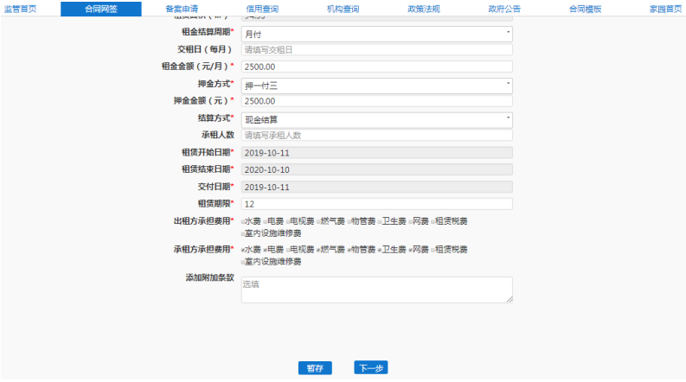Open the 租金结算周期 dropdown
Image resolution: width=686 pixels, height=382 pixels.
pyautogui.click(x=376, y=34)
